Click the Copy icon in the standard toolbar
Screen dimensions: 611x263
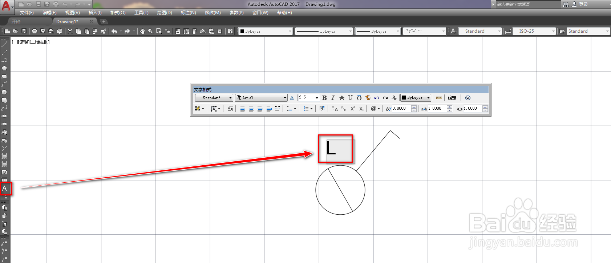click(x=78, y=31)
